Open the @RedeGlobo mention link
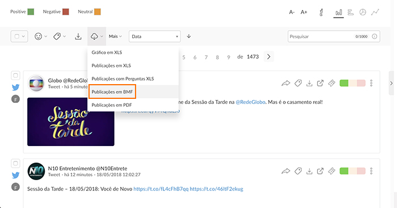This screenshot has width=397, height=208. point(251,102)
